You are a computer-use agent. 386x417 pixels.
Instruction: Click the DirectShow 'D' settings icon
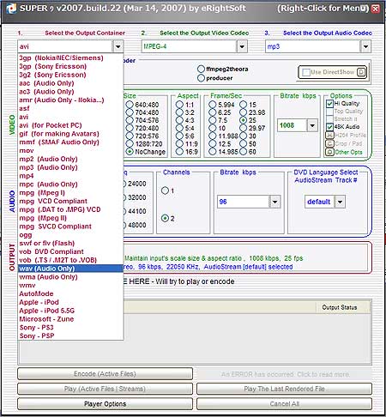tap(361, 72)
